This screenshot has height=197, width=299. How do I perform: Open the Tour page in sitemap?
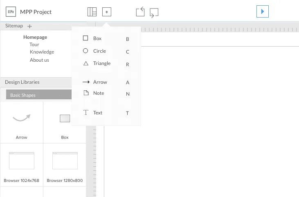point(34,45)
